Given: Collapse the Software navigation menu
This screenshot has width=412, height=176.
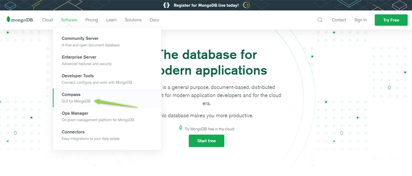Looking at the screenshot, I should coord(69,20).
